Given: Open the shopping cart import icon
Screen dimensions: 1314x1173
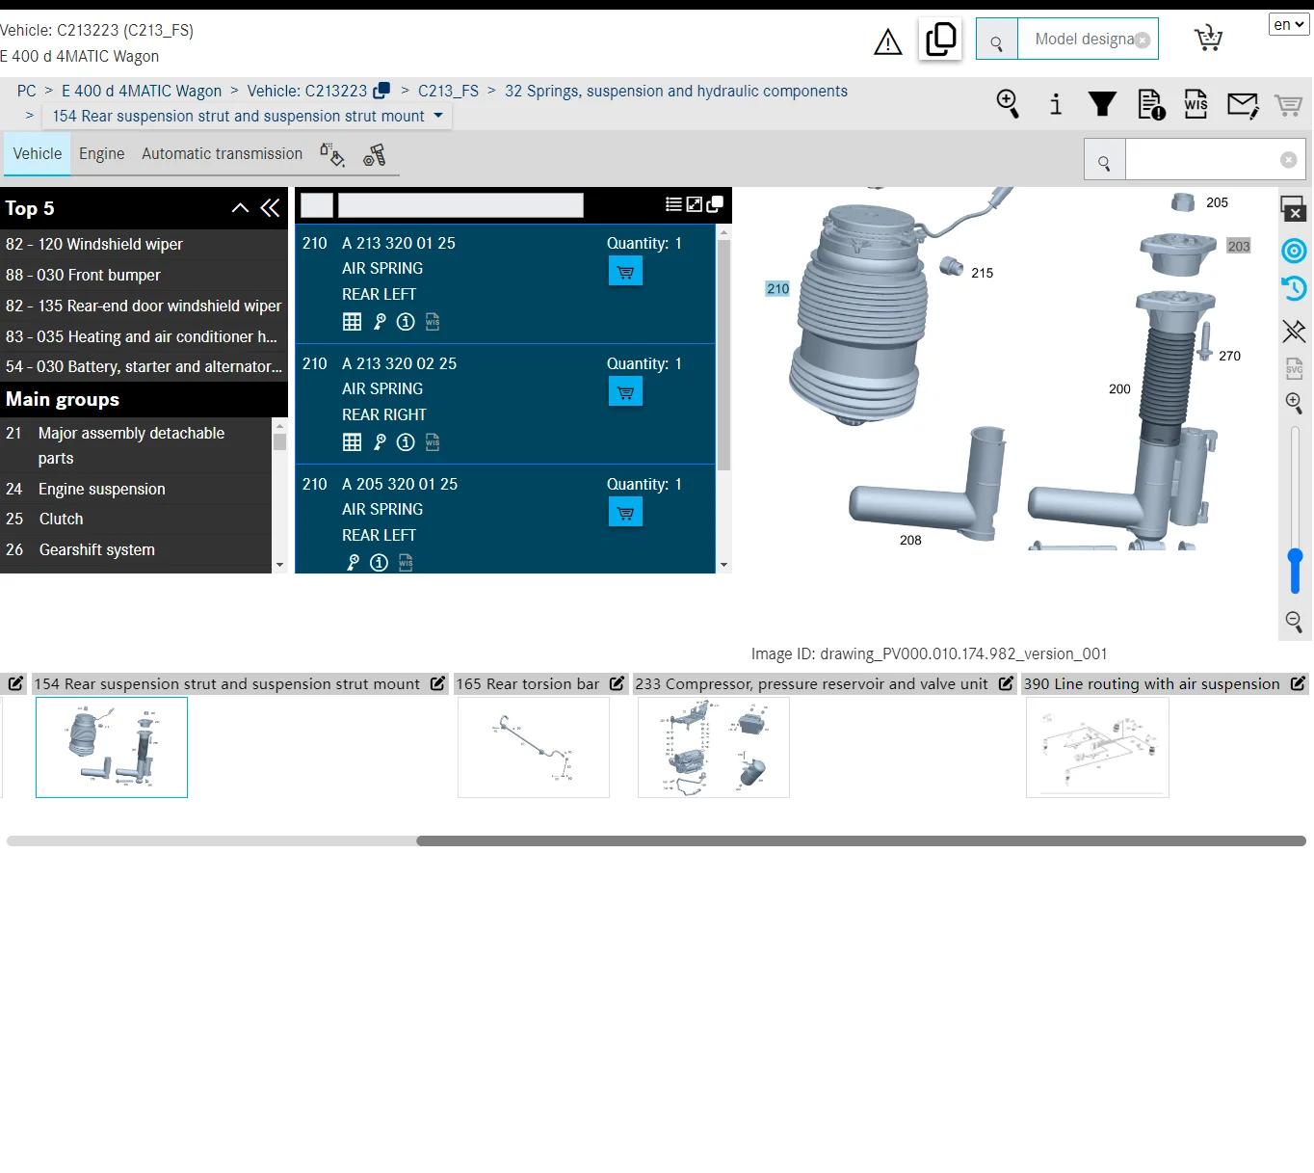Looking at the screenshot, I should tap(1208, 39).
